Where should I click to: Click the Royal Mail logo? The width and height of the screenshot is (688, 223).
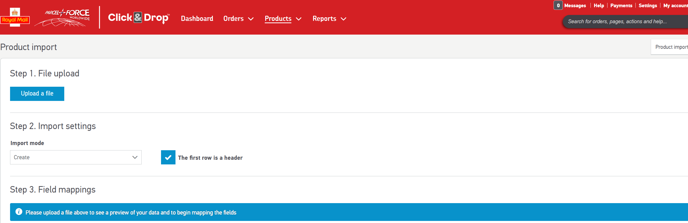click(x=15, y=18)
